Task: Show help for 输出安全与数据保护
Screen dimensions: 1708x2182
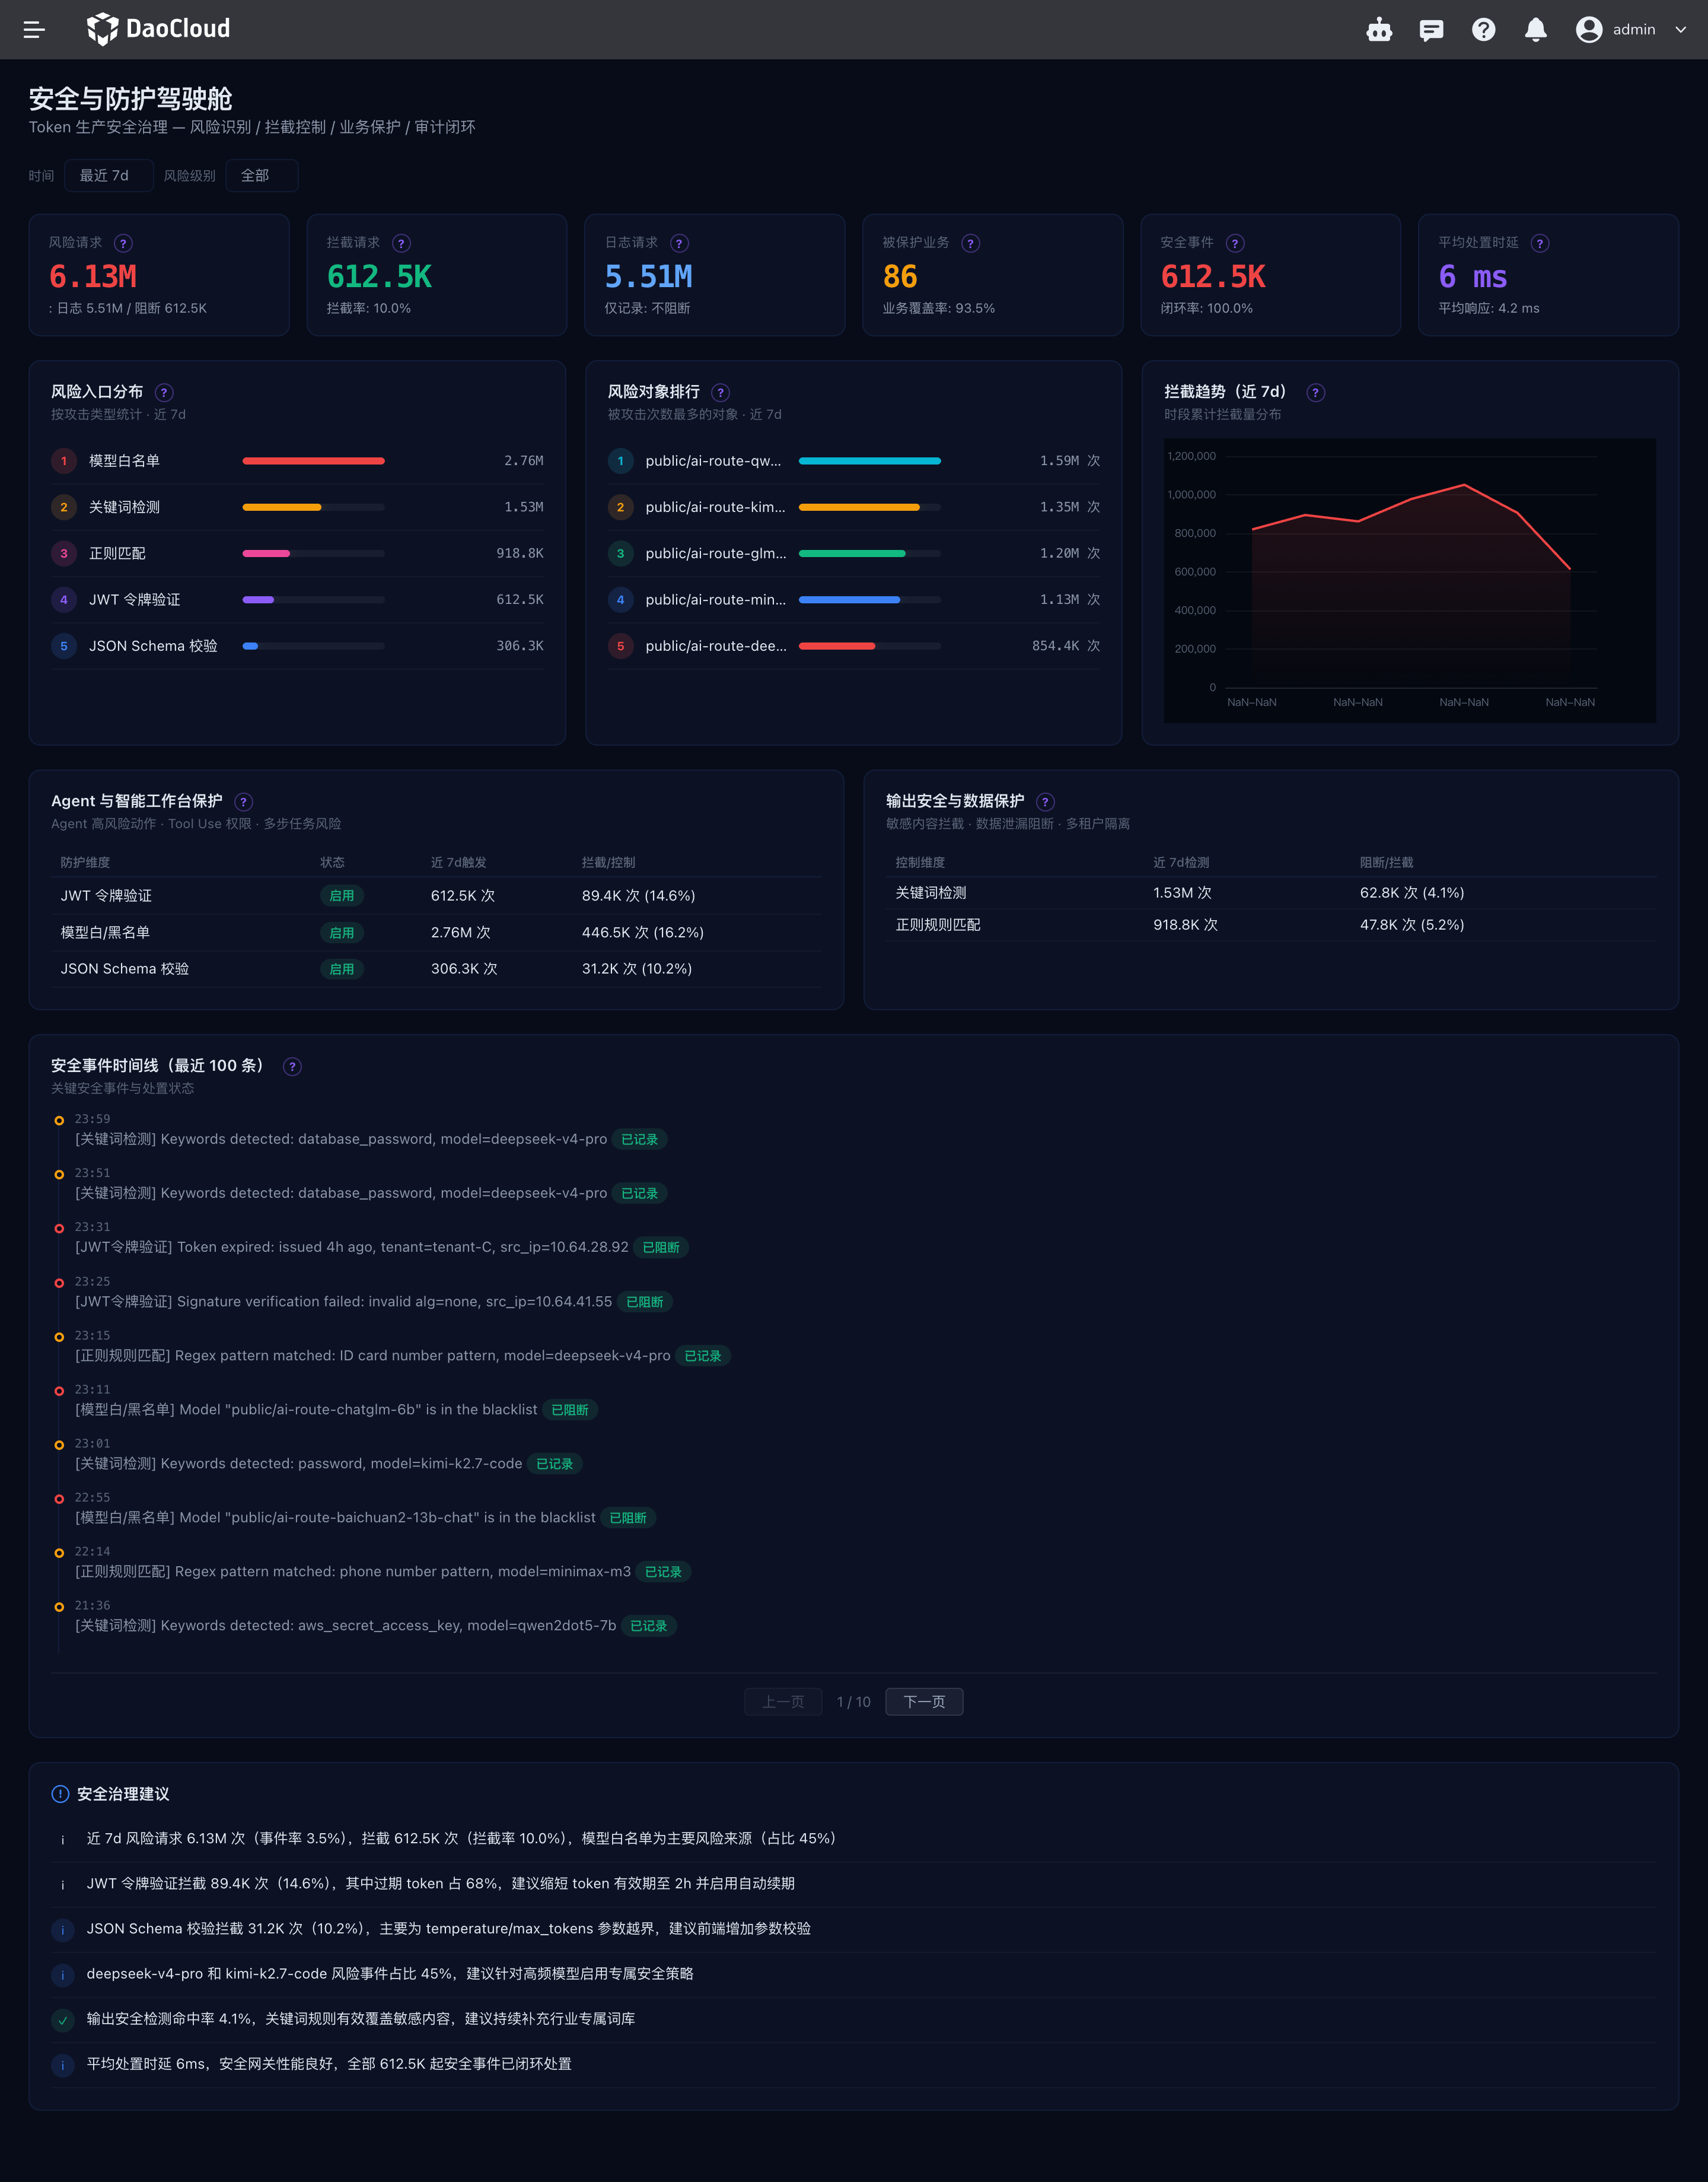Action: [x=1045, y=801]
